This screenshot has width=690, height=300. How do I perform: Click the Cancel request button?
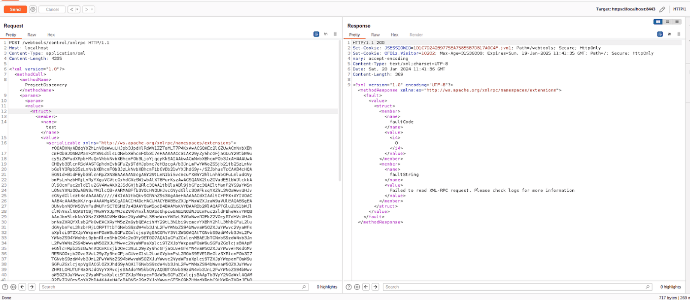point(52,9)
